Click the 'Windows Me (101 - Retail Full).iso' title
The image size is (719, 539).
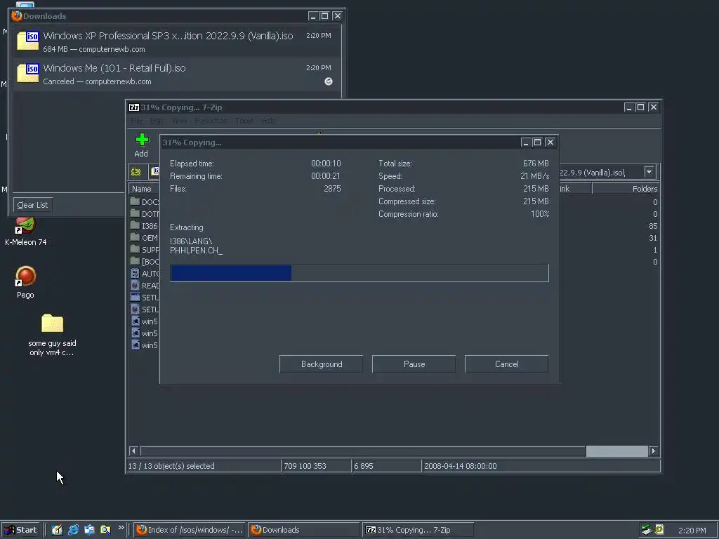(114, 68)
